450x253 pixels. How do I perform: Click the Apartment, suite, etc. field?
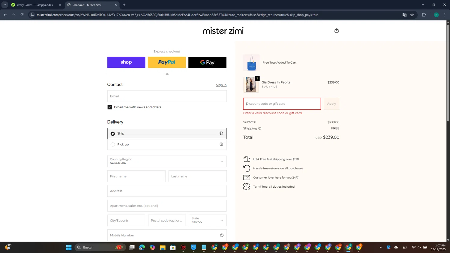click(x=167, y=206)
